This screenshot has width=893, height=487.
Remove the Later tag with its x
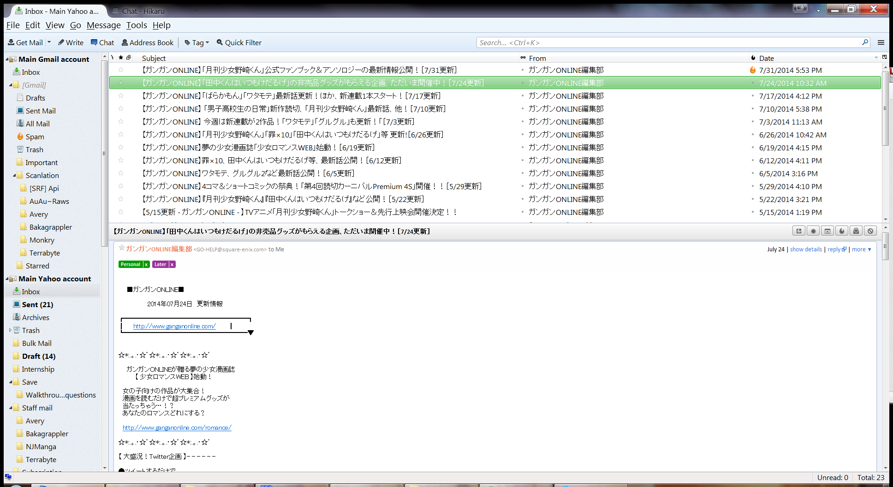(172, 264)
